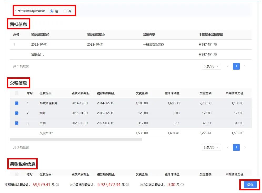Click the 提交 submit button

pyautogui.click(x=250, y=185)
